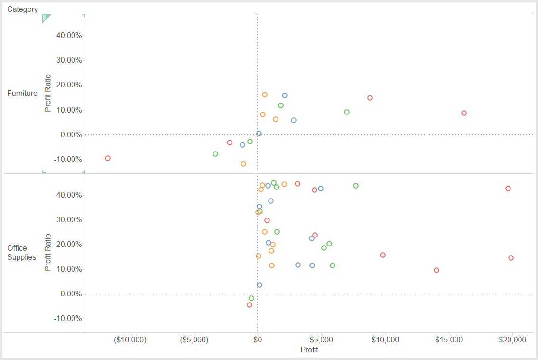Click the green hatched triangle in Furniture corner
538x360 pixels.
tap(45, 18)
